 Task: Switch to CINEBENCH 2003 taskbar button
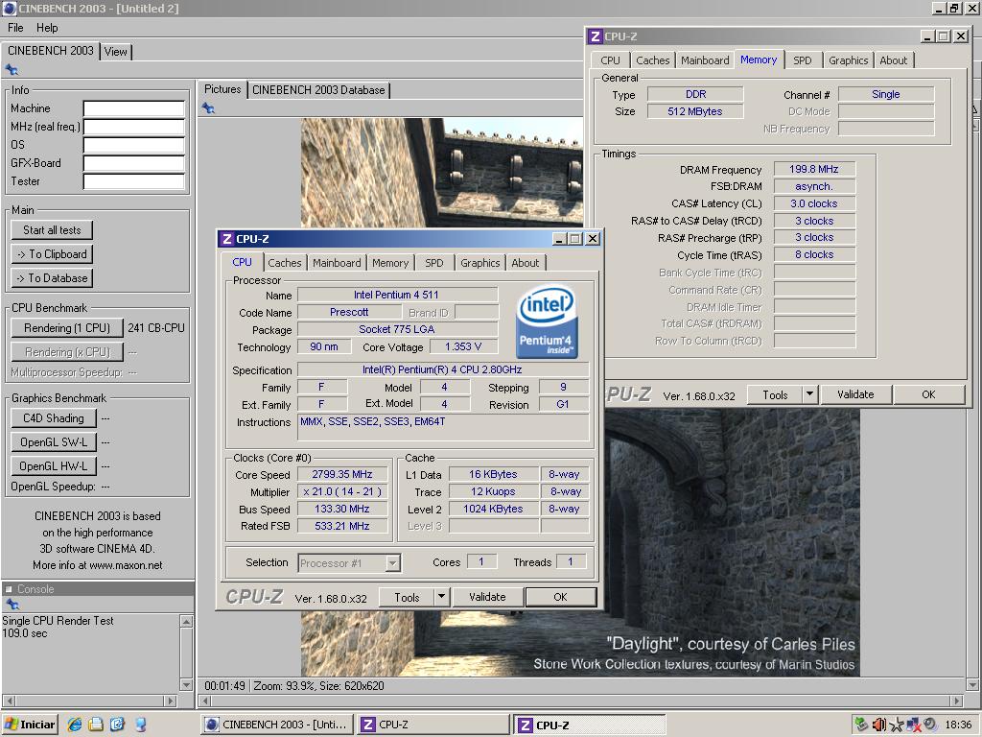[276, 725]
